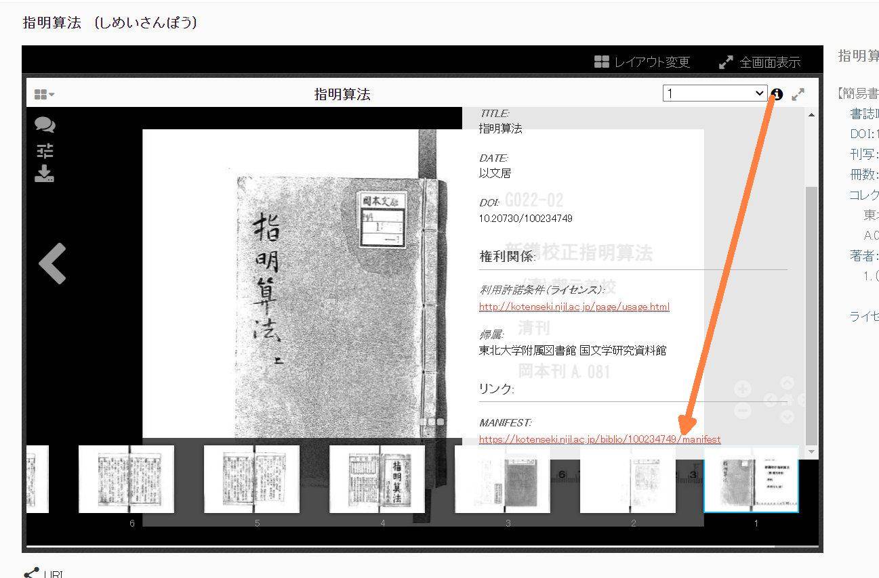The image size is (879, 578).
Task: Pan image down with arrow icon
Action: pos(786,417)
